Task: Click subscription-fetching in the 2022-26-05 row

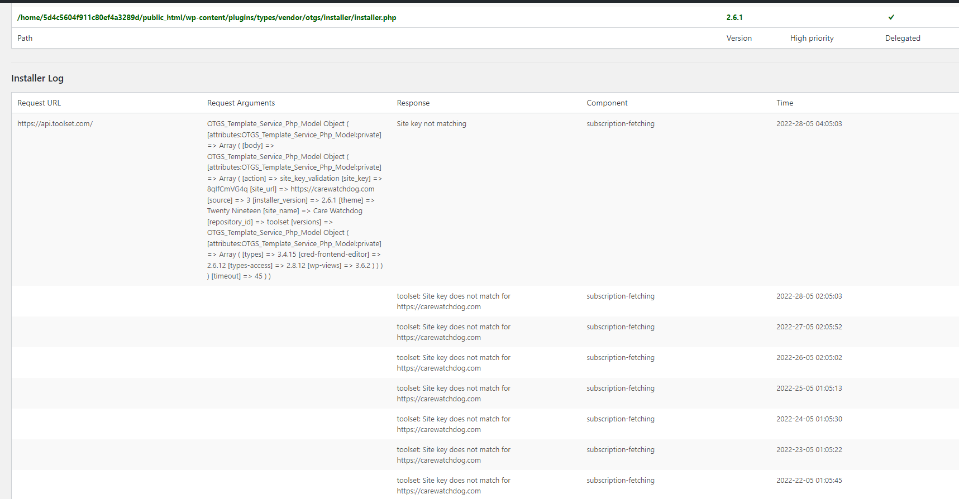Action: pos(620,358)
